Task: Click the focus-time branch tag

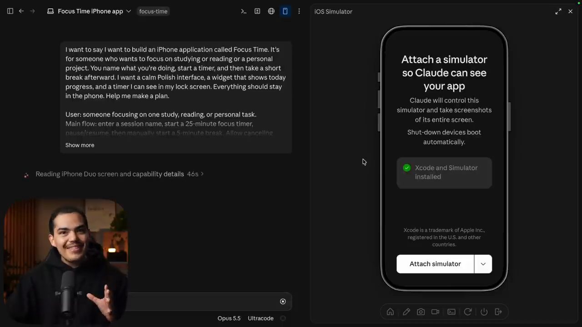Action: [x=153, y=11]
